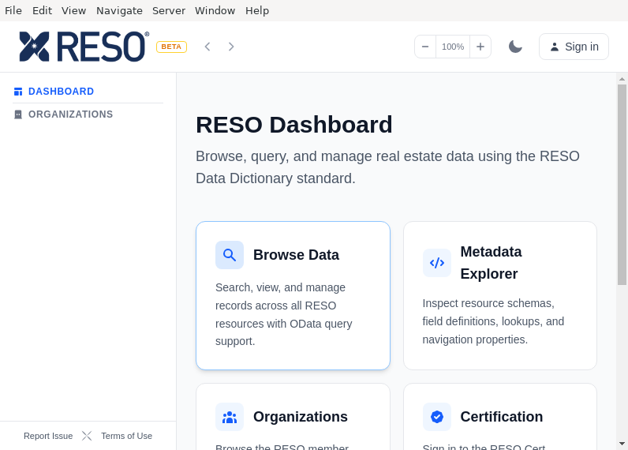This screenshot has width=628, height=450.
Task: Click the Metadata Explorer code icon
Action: 437,263
